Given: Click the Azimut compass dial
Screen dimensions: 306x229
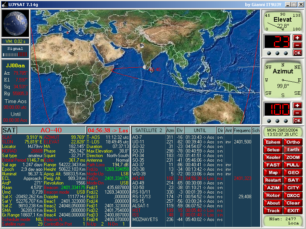Looking at the screenshot, I should (x=283, y=80).
